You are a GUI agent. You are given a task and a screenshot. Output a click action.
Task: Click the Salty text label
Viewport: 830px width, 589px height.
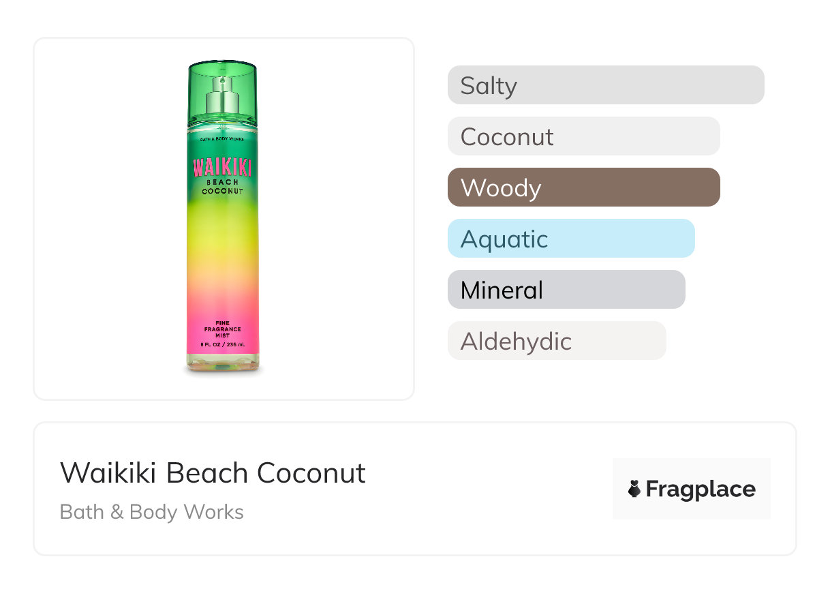pyautogui.click(x=489, y=85)
